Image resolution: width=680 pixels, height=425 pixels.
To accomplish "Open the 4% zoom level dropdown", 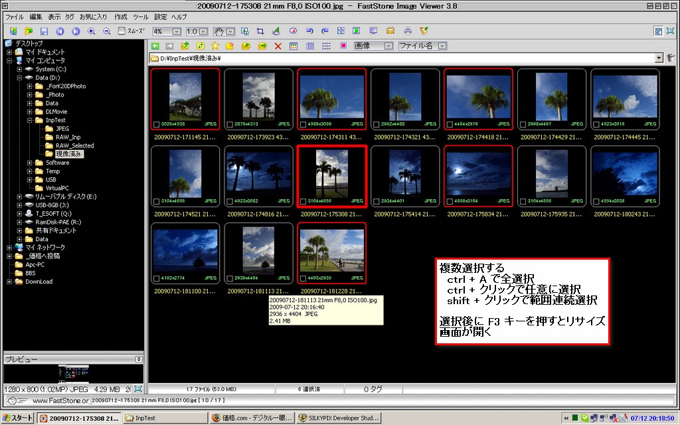I will pyautogui.click(x=176, y=31).
